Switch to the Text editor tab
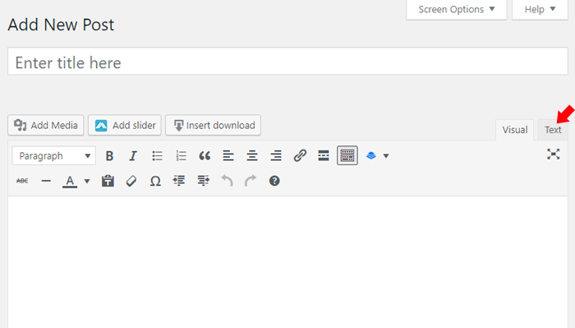 click(x=553, y=130)
